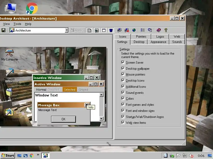Switch to the Appearance tab
The image size is (213, 159).
pyautogui.click(x=158, y=42)
